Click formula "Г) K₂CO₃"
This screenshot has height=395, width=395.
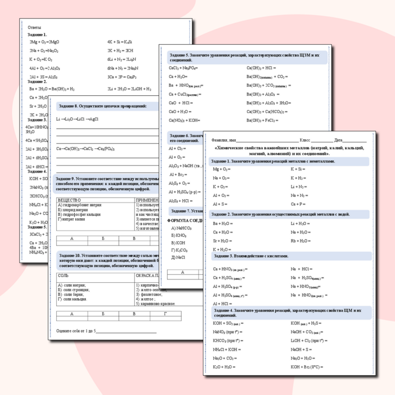pyautogui.click(x=179, y=250)
